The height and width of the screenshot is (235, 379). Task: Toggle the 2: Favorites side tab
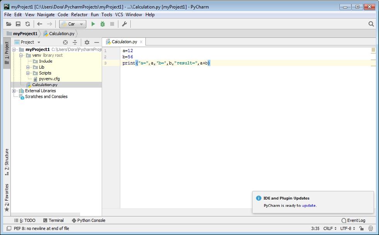coord(7,198)
